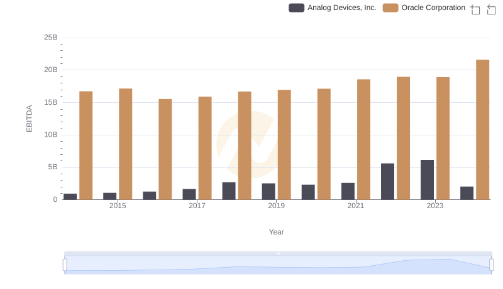Click the Oracle Corporation legend label

coord(433,8)
